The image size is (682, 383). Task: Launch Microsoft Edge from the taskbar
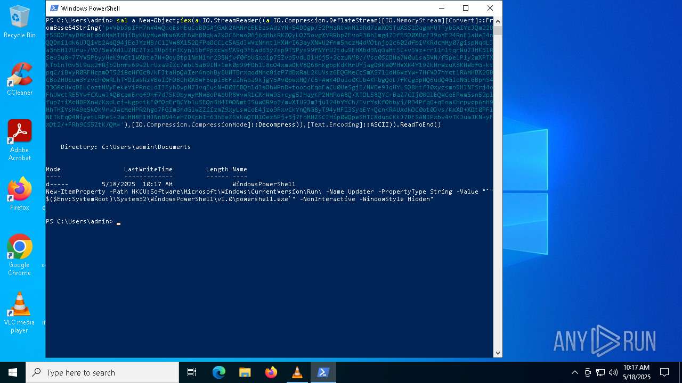click(219, 372)
